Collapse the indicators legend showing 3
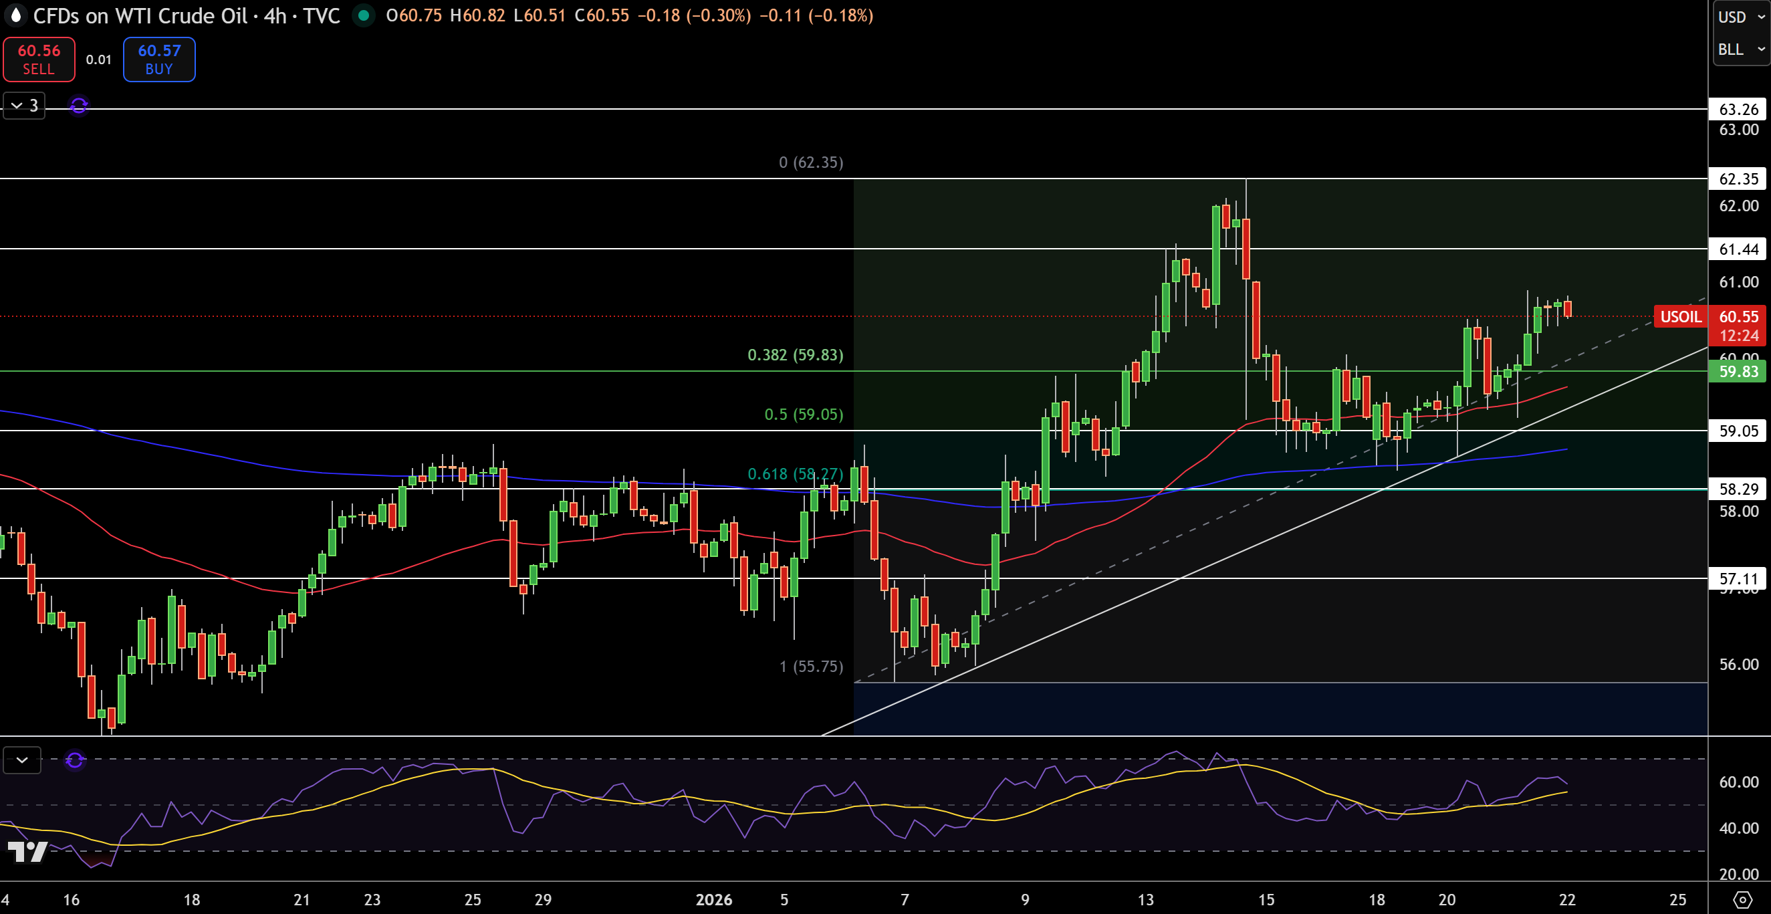Image resolution: width=1771 pixels, height=914 pixels. click(x=24, y=105)
